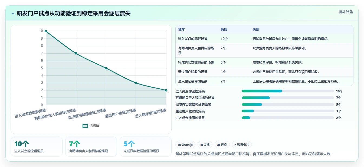Click the chart data point at value 3

coord(136,83)
